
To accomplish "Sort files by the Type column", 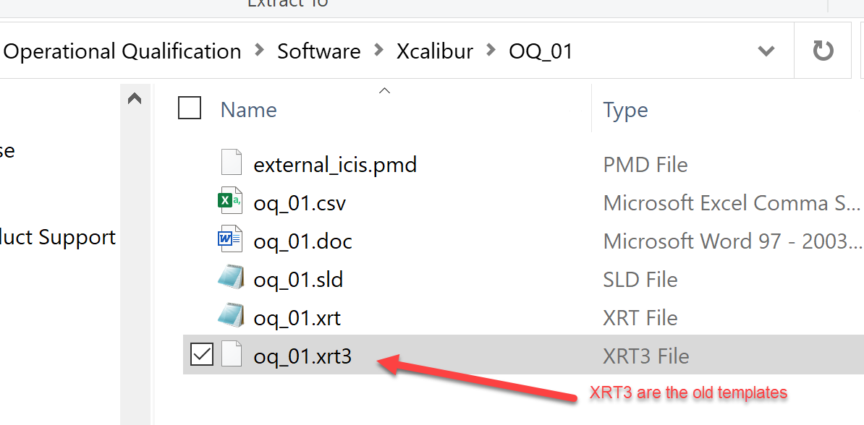I will pyautogui.click(x=625, y=110).
